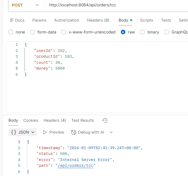The width and height of the screenshot is (188, 176).
Task: Select the binary radio option
Action: tap(142, 32)
